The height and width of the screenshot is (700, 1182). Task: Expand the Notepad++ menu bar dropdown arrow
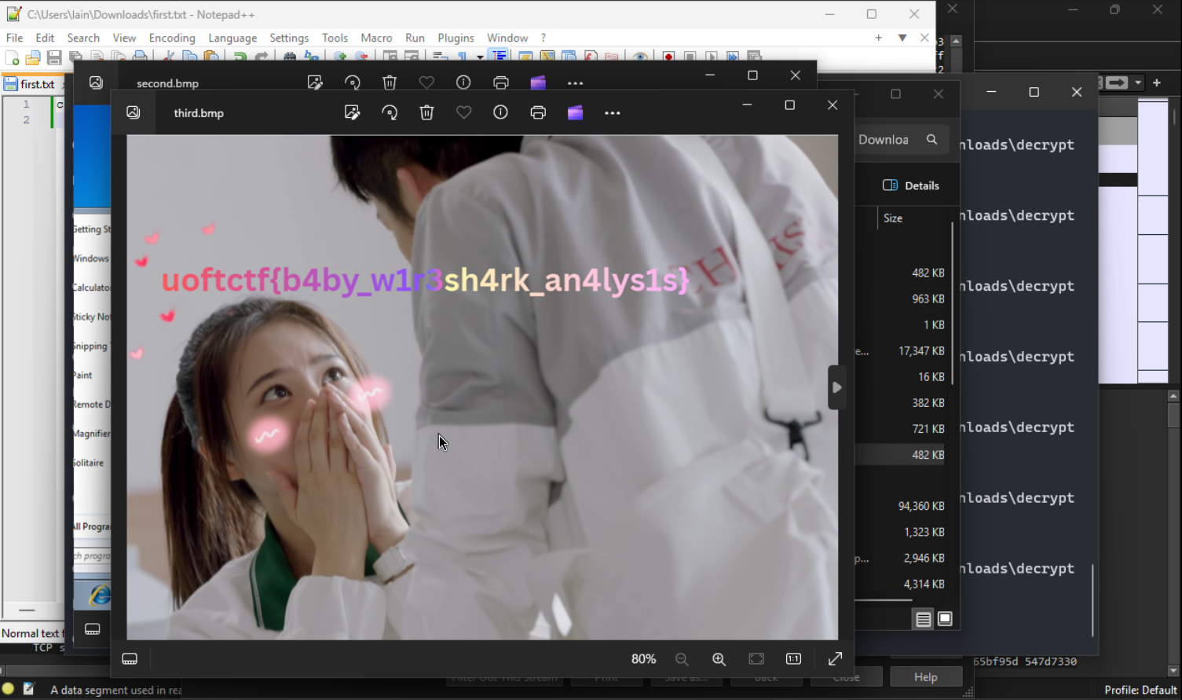click(902, 38)
